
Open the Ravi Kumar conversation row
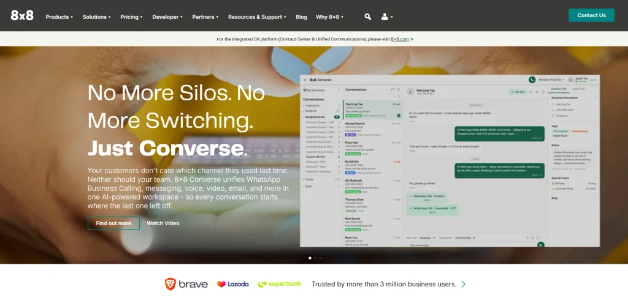click(372, 225)
